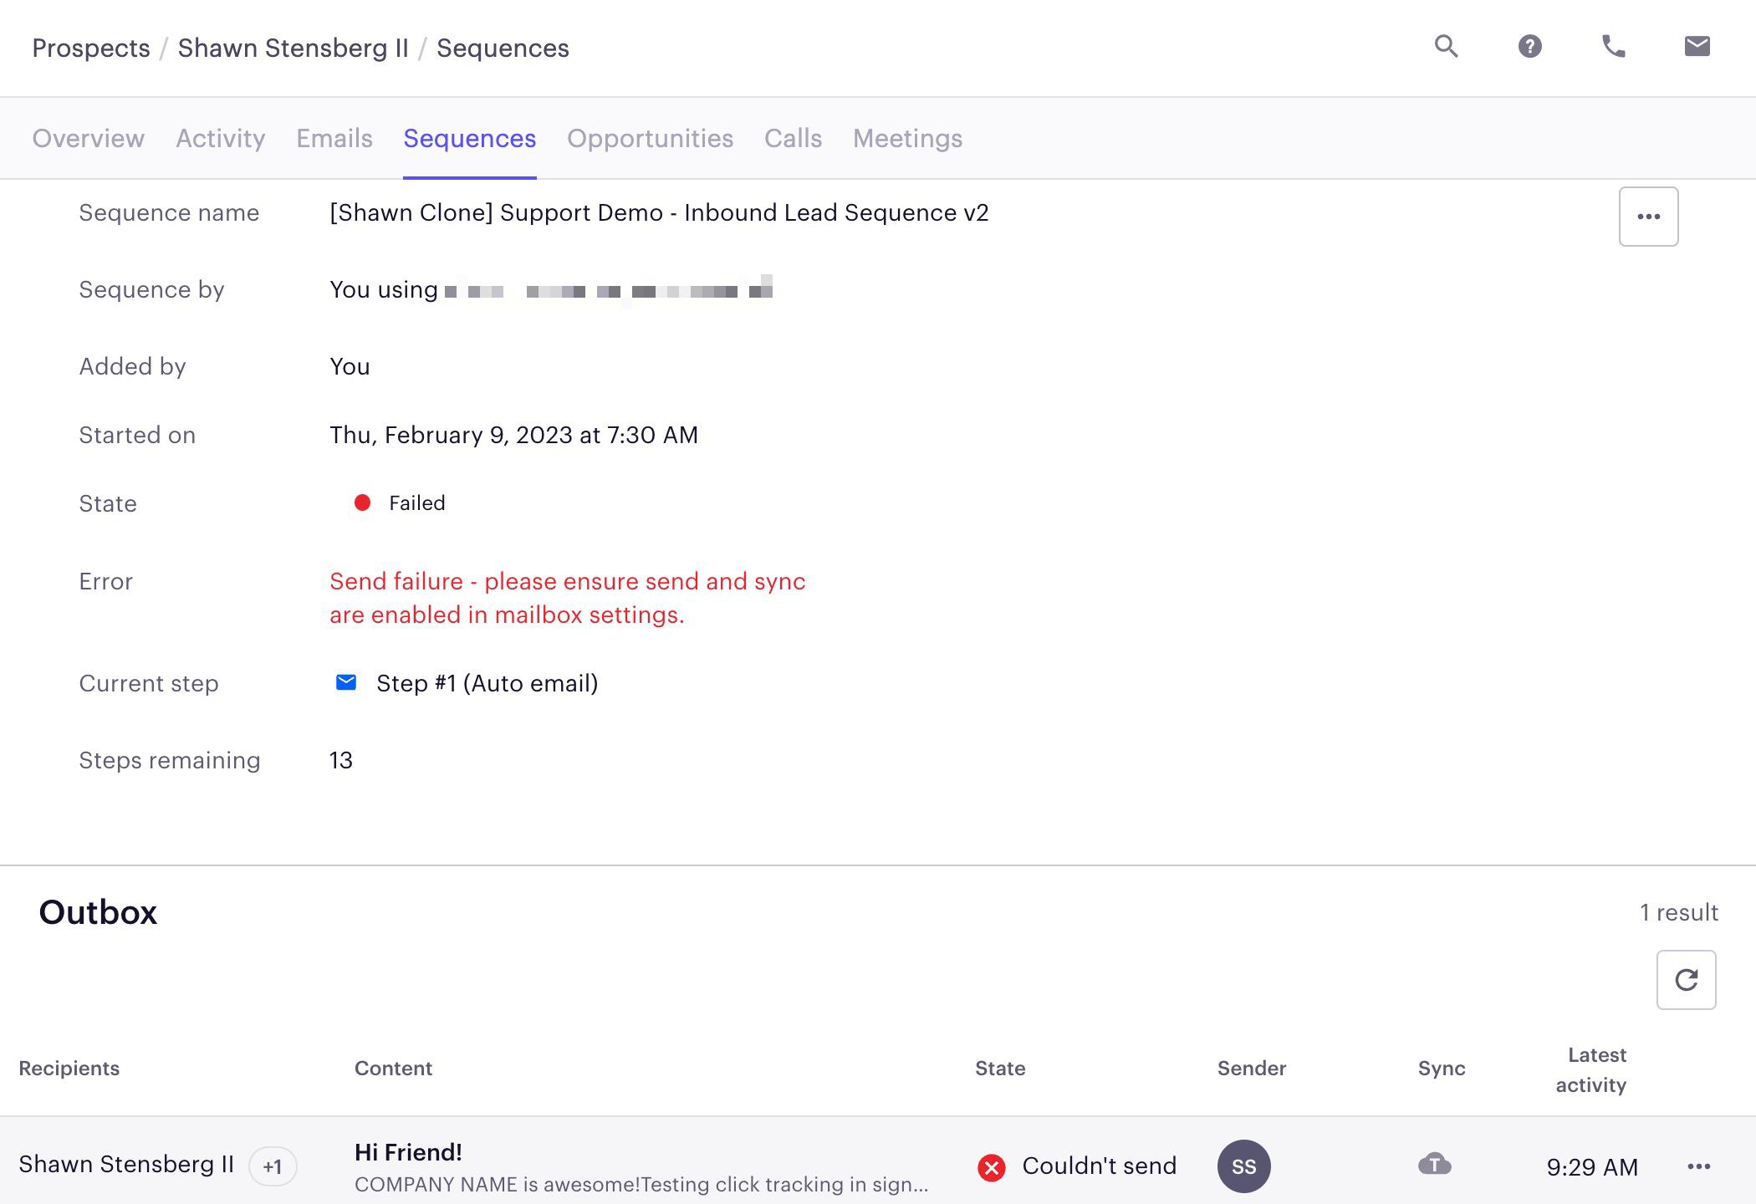Open the Step #1 (Auto email) step
Screen dimensions: 1756x1204
pyautogui.click(x=487, y=683)
